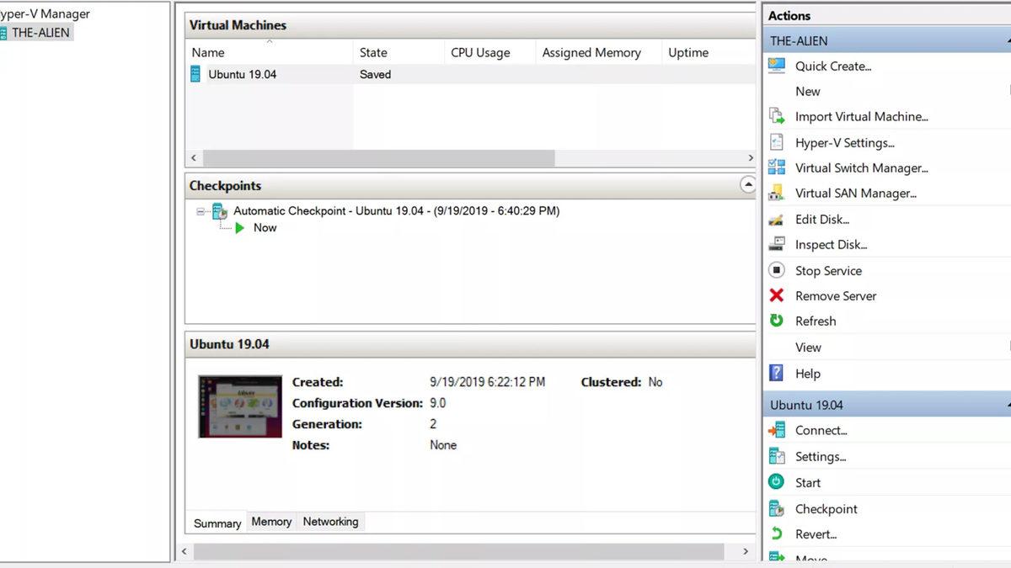Click the Virtual Machines horizontal scrollbar
The width and height of the screenshot is (1011, 568).
click(379, 158)
